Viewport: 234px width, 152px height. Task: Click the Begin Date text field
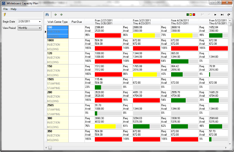coord(27,22)
